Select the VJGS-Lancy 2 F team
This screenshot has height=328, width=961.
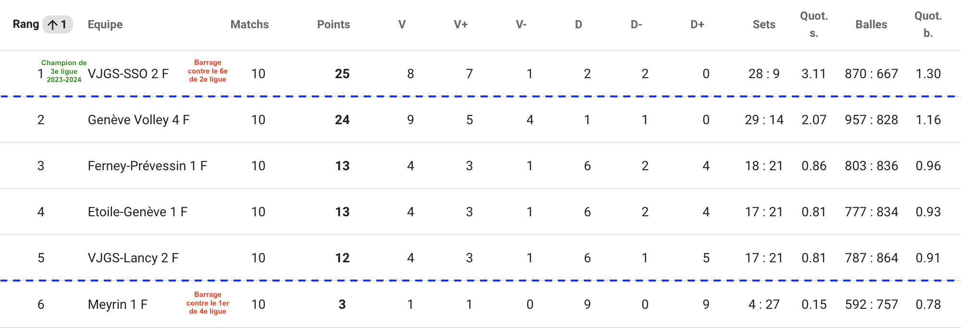click(x=133, y=258)
